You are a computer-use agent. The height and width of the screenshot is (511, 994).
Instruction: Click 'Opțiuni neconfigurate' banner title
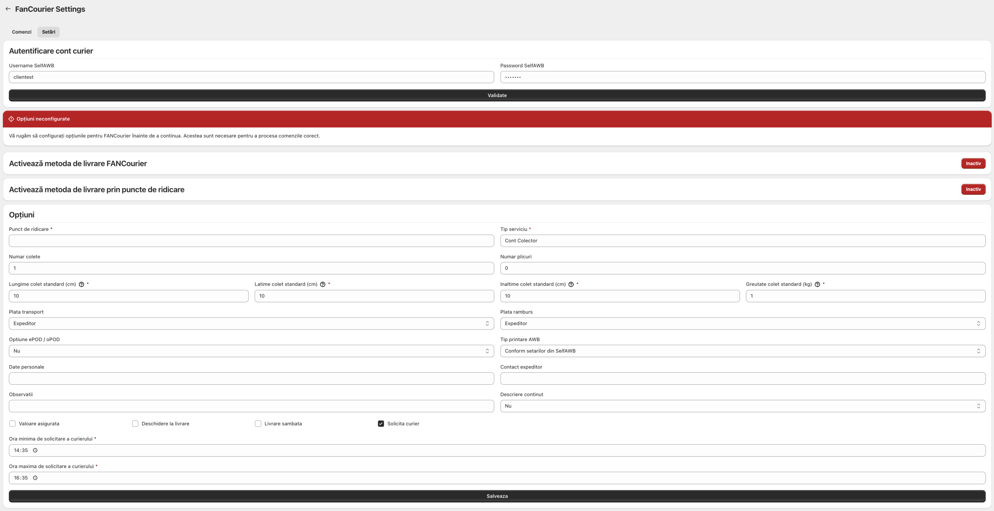43,119
